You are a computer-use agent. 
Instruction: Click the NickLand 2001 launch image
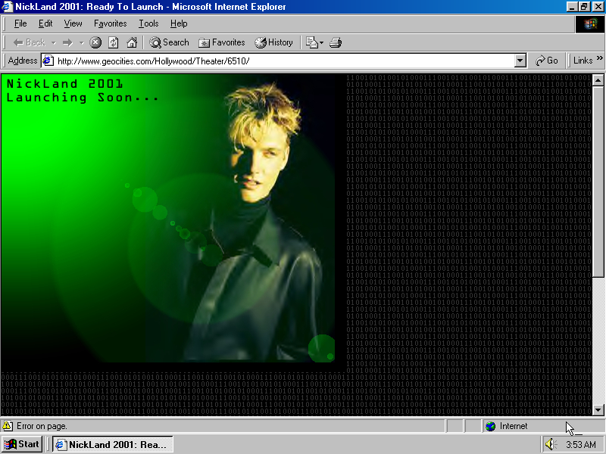pyautogui.click(x=168, y=218)
